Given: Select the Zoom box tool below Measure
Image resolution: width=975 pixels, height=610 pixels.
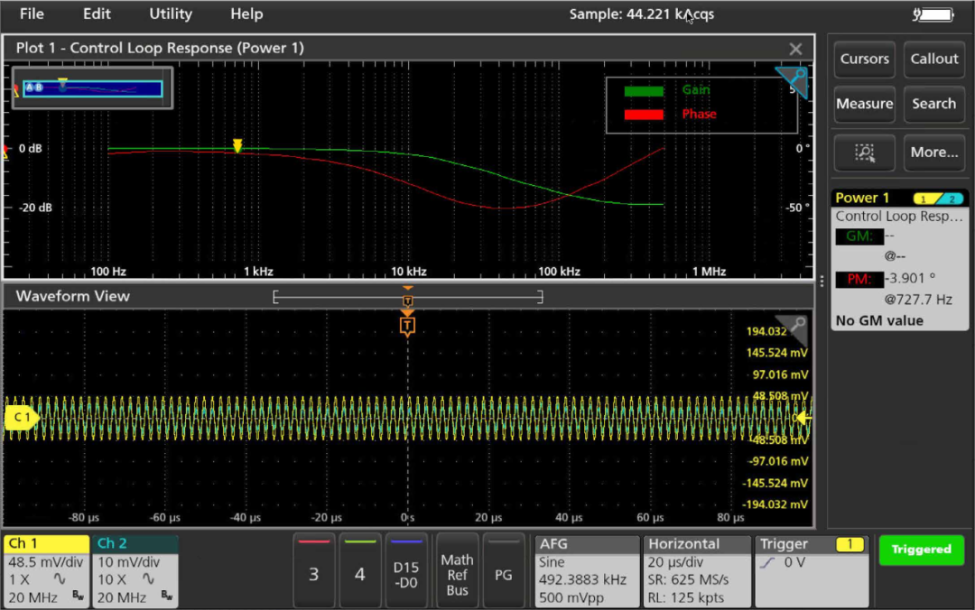Looking at the screenshot, I should 864,152.
